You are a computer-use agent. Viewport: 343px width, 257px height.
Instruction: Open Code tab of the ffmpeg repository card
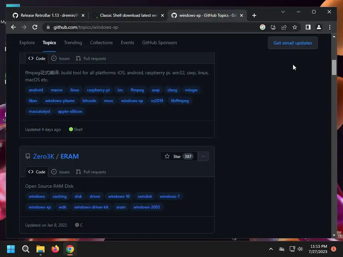[37, 58]
